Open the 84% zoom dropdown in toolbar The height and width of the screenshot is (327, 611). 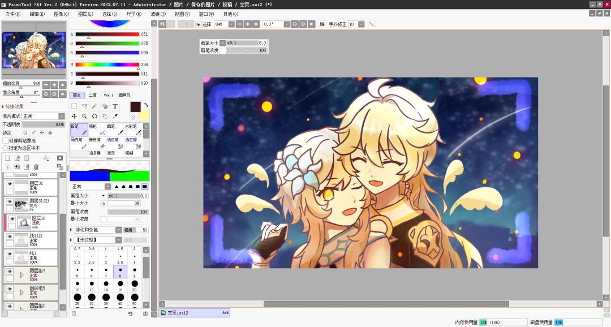coord(231,24)
